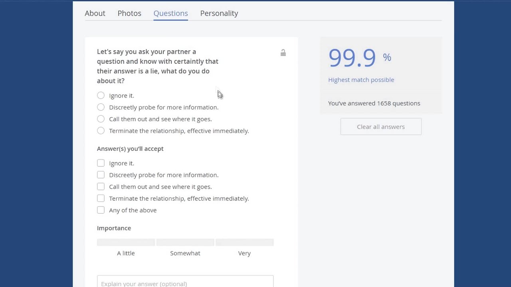Click the lock icon on question card
This screenshot has height=287, width=511.
[x=283, y=53]
